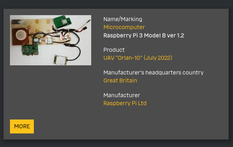
Task: Click the black cable loop in photo
Action: click(x=74, y=51)
